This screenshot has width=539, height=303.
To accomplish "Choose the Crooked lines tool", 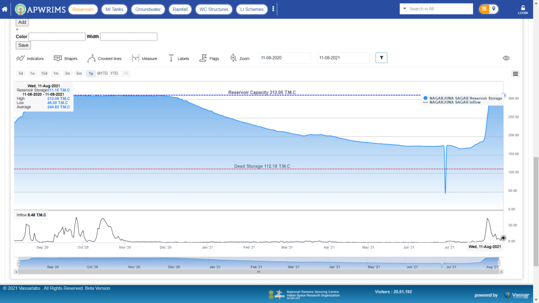I will point(104,58).
